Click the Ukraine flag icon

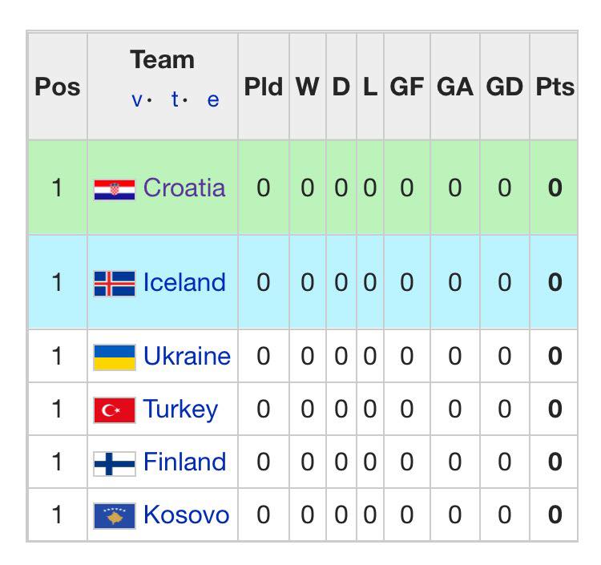click(115, 357)
